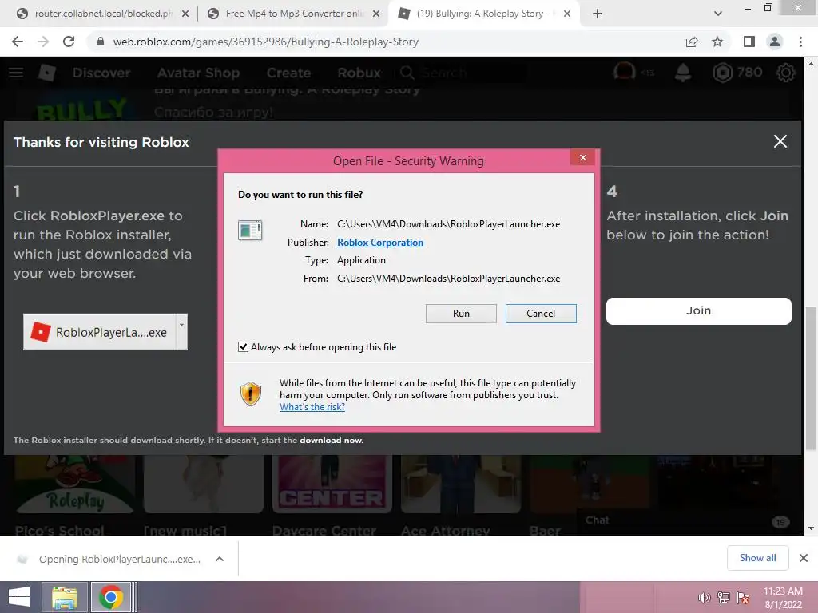Open the network icon in system tray

click(x=723, y=598)
